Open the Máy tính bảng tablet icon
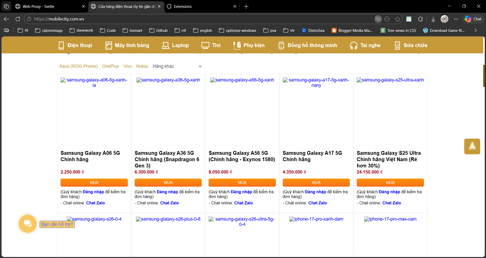The image size is (486, 258). 109,45
